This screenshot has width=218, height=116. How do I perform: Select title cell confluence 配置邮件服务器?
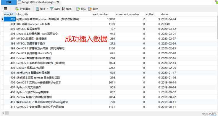(53, 73)
